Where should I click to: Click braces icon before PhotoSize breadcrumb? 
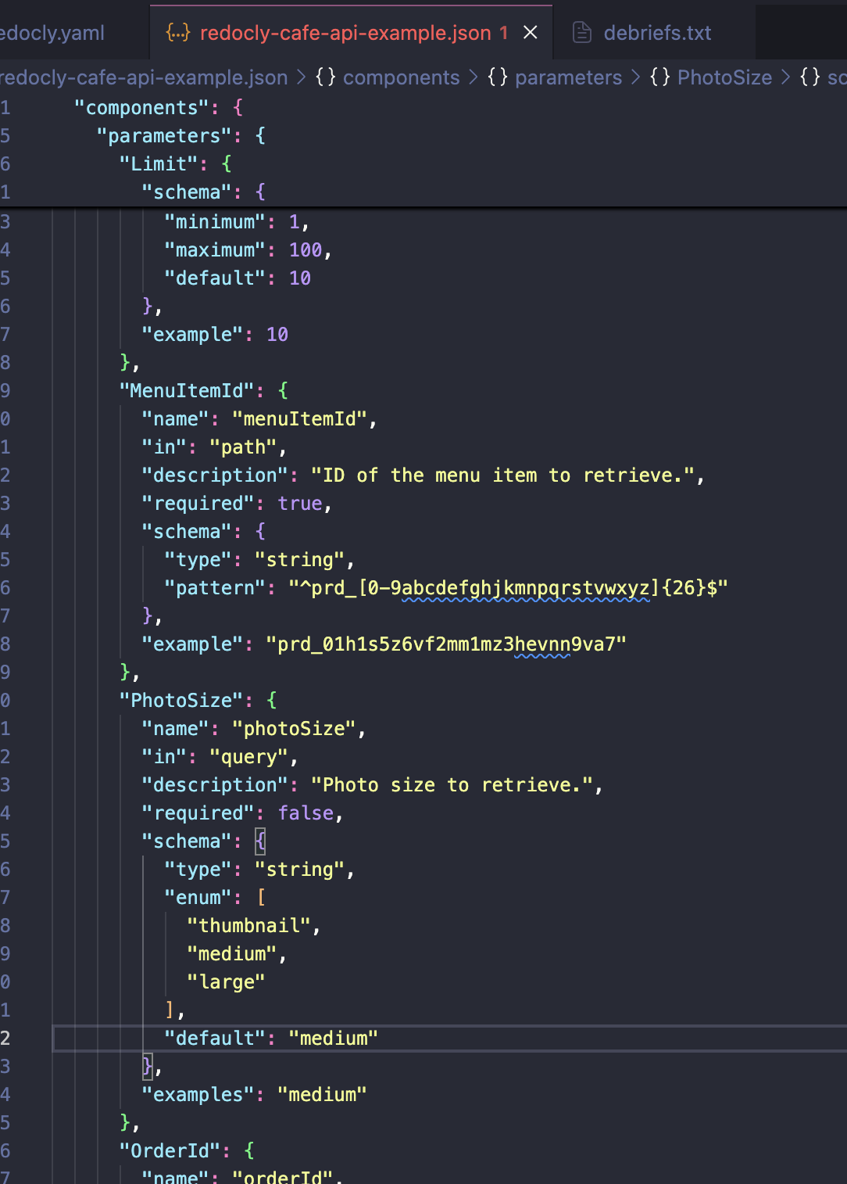pyautogui.click(x=660, y=77)
